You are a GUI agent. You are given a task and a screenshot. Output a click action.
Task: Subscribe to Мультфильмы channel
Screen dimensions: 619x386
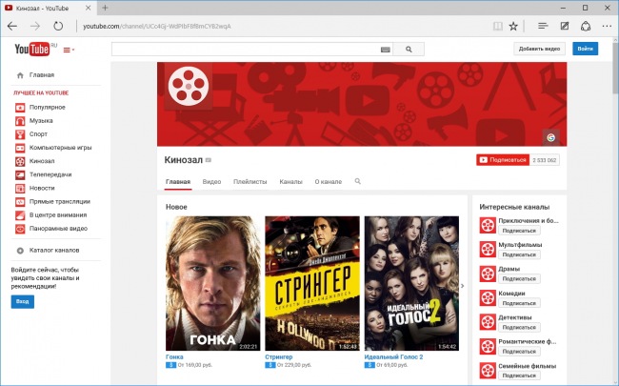pyautogui.click(x=519, y=254)
